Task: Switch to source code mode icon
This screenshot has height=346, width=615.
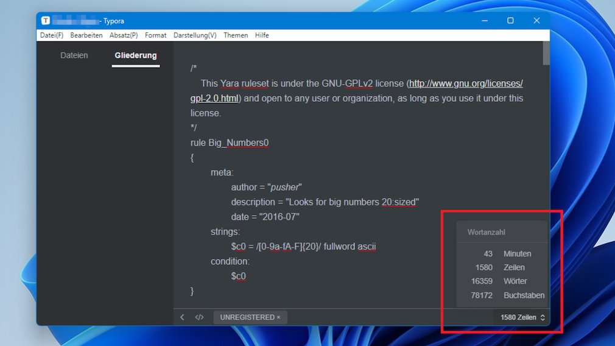Action: [x=199, y=317]
